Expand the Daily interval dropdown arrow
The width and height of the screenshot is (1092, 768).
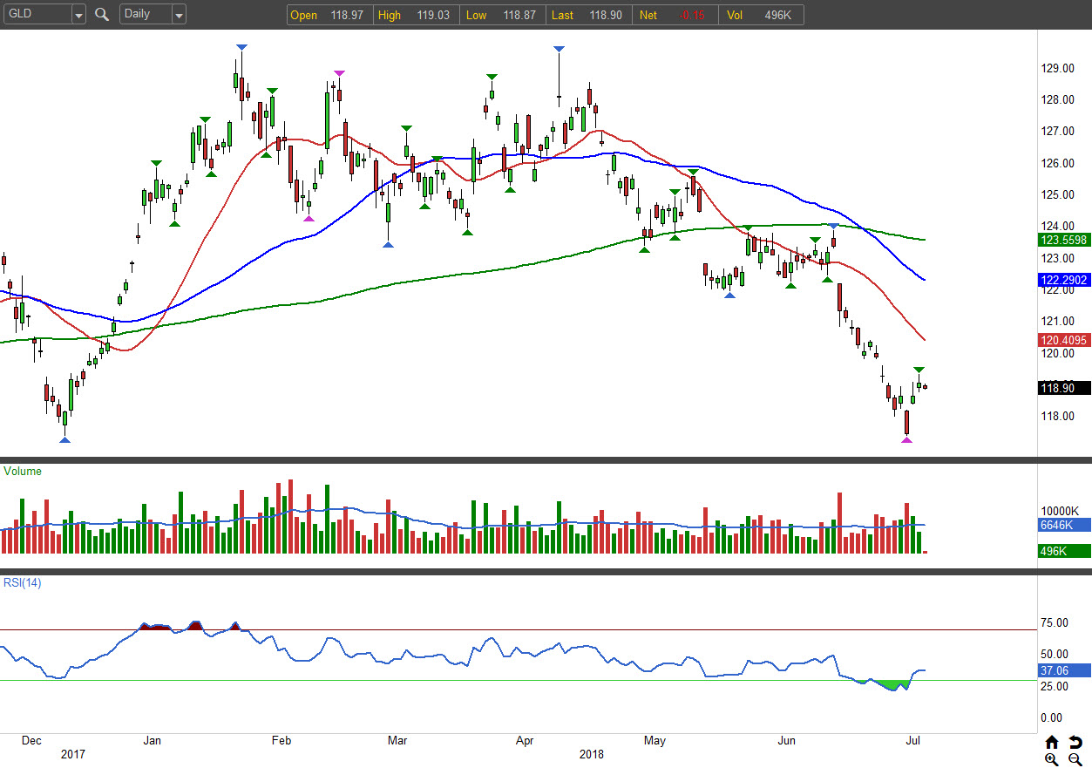pyautogui.click(x=178, y=15)
